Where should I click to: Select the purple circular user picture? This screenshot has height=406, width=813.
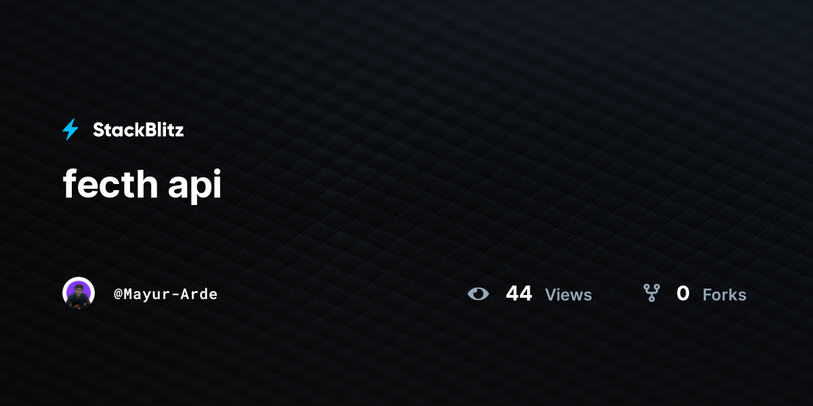pyautogui.click(x=79, y=294)
